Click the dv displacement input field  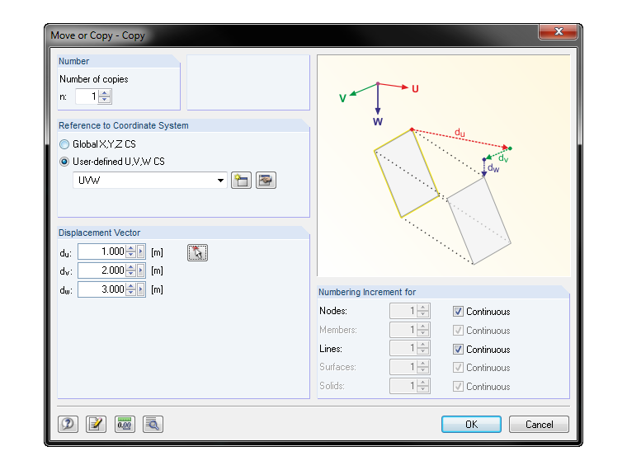[102, 270]
